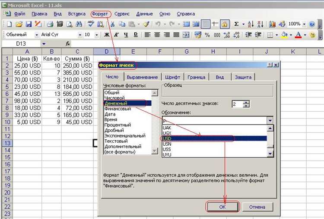
Task: Choose UAK in currency list
Action: click(x=214, y=128)
